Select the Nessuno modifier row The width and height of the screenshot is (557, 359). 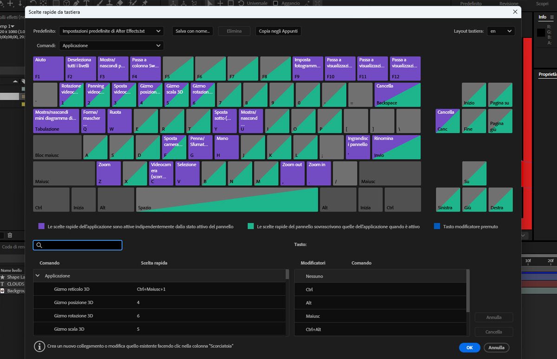tap(381, 276)
